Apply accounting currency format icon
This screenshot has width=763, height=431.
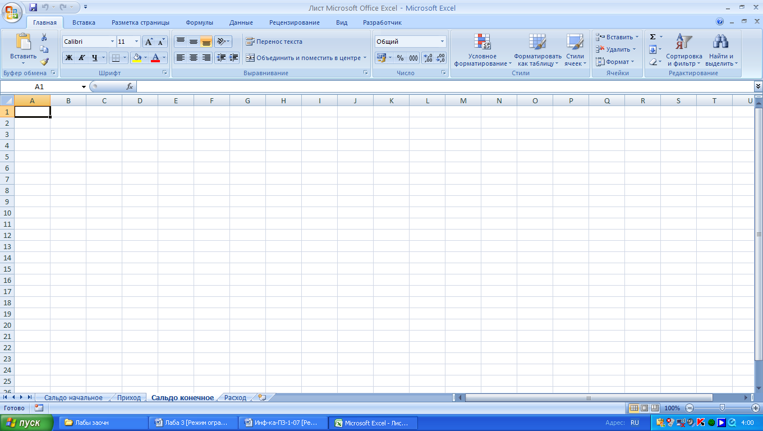[381, 57]
